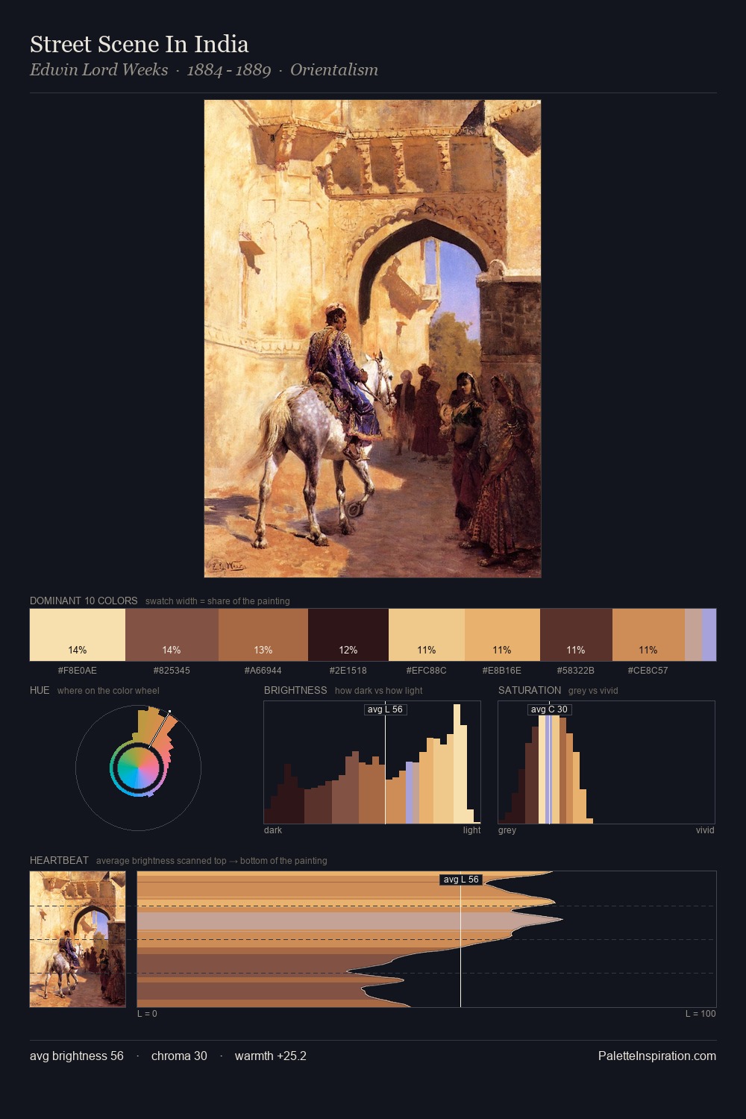
Task: Click the hex code text '#58322B'
Action: pyautogui.click(x=576, y=670)
